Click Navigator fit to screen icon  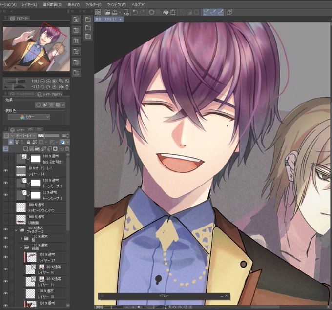(x=67, y=81)
